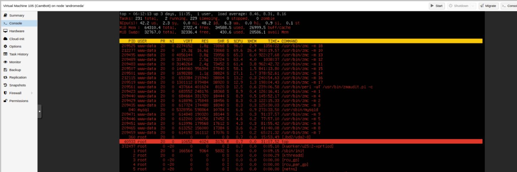Click the Backup floppy disk icon
Screen dimensions: 517x172
(5, 70)
